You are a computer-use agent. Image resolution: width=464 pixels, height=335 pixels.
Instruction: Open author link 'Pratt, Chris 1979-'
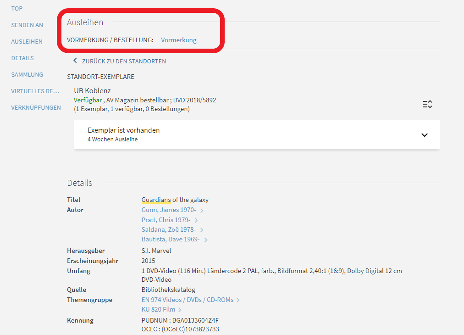[166, 220]
